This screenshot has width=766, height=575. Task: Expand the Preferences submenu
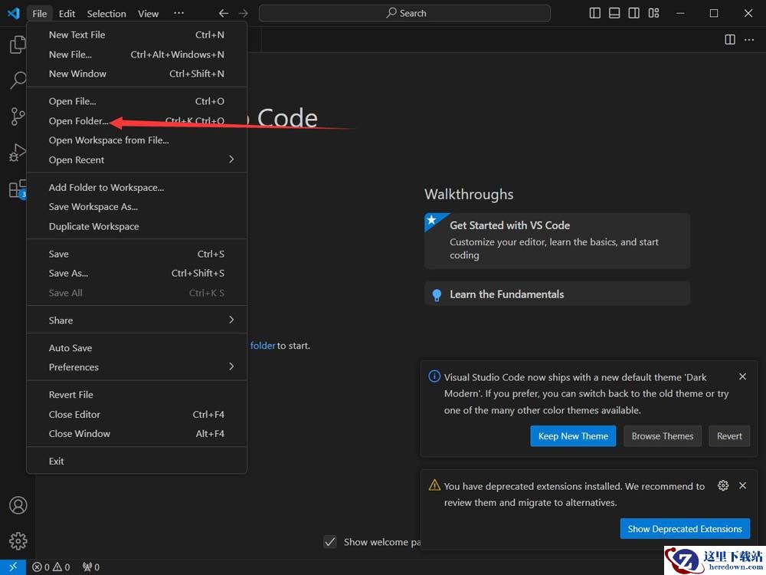pos(137,367)
